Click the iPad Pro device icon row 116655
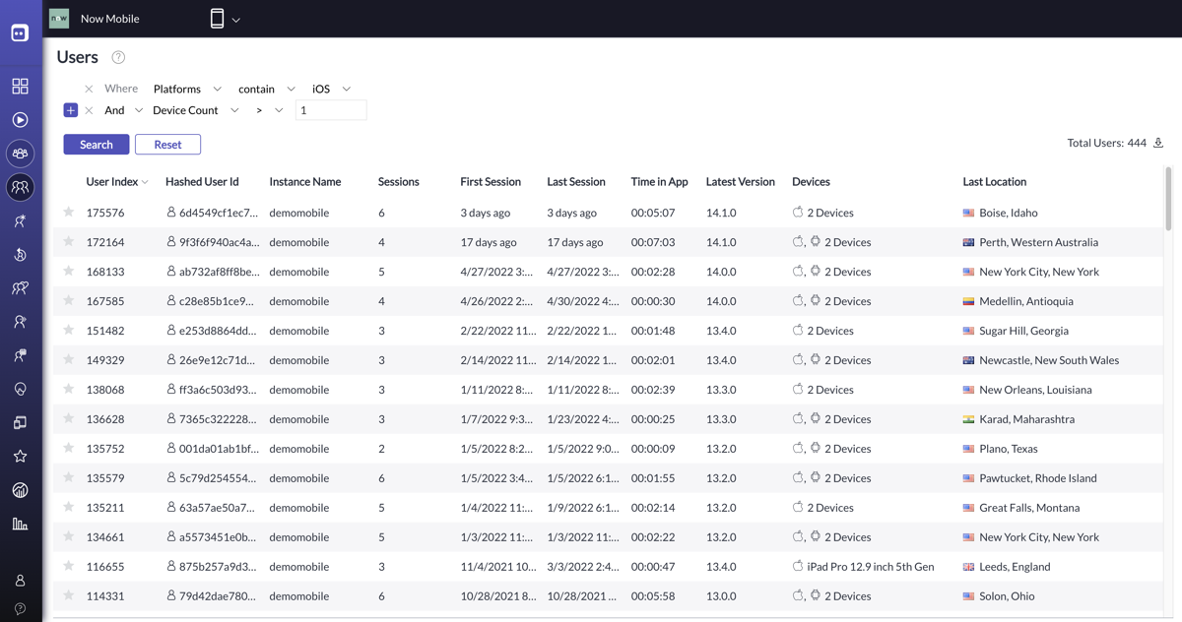 tap(798, 567)
